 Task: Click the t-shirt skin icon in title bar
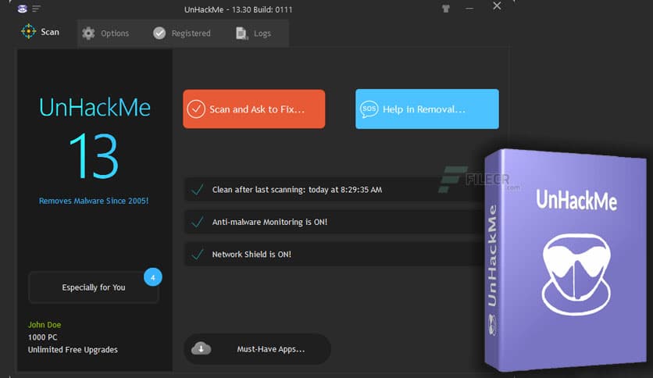(445, 9)
